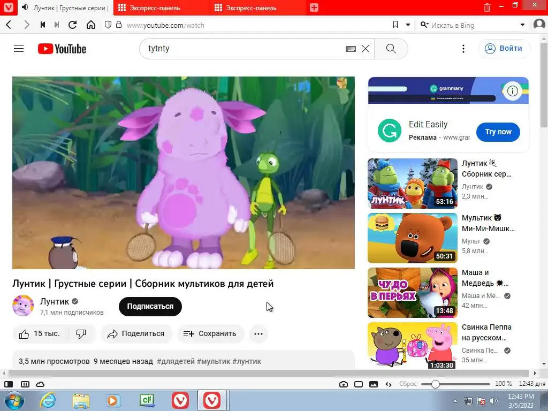View site security padlock info
The image size is (548, 411).
[x=119, y=25]
